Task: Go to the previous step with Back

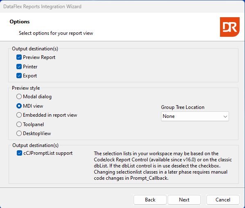Action: [x=150, y=200]
